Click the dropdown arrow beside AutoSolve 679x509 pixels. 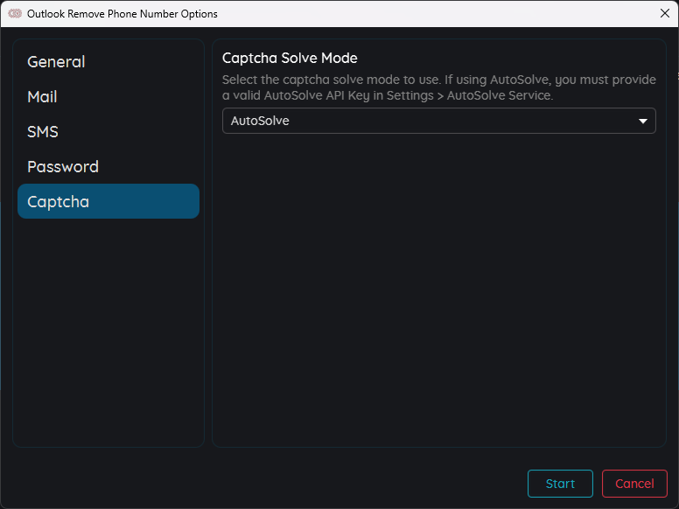[643, 122]
